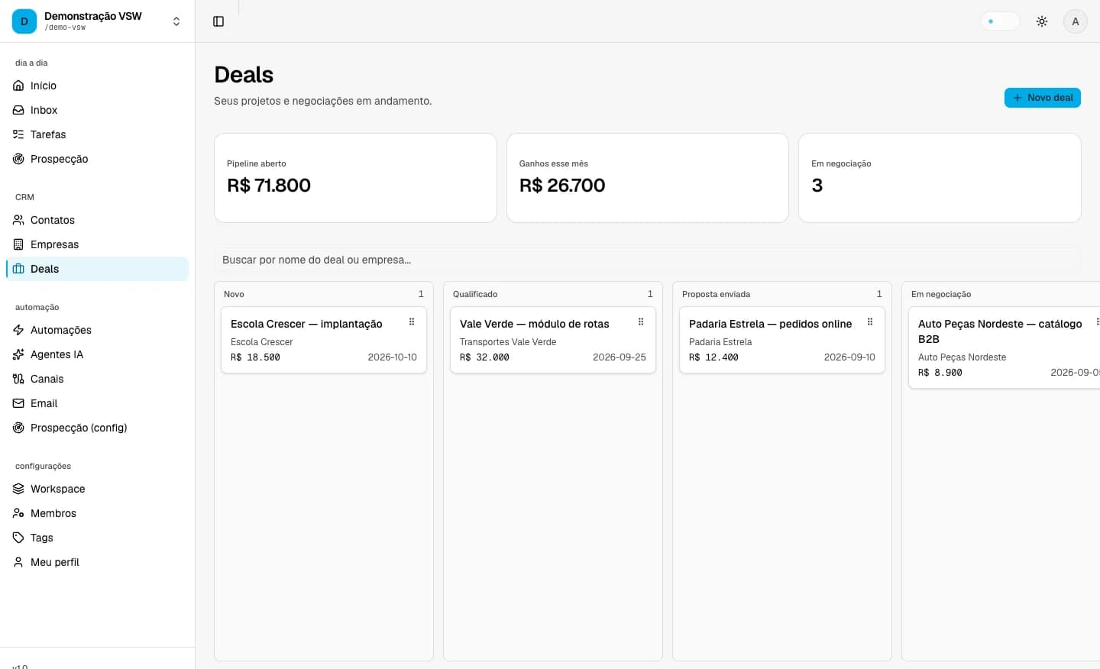This screenshot has width=1100, height=669.
Task: Open Prospecção (config) menu item
Action: (x=98, y=428)
